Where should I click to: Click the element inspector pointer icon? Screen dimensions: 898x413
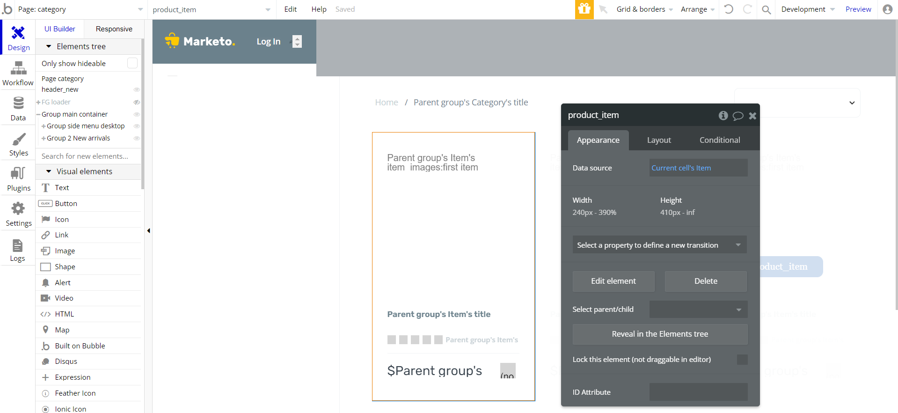(603, 9)
